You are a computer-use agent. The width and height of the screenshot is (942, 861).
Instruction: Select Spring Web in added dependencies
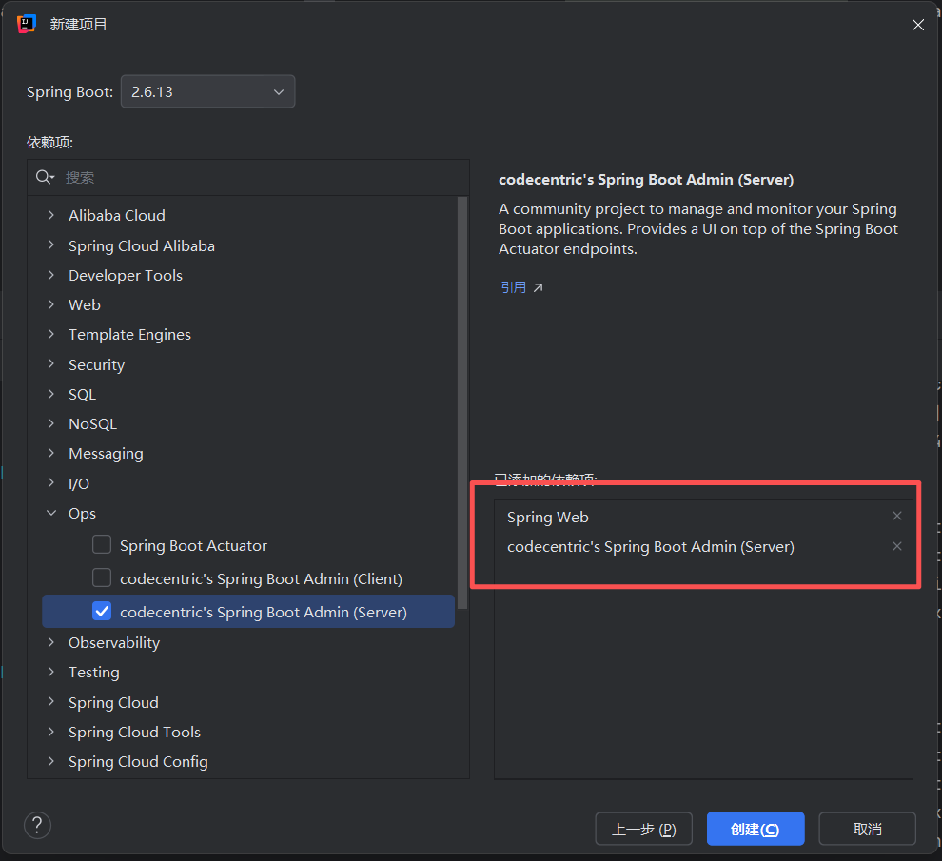pos(547,517)
